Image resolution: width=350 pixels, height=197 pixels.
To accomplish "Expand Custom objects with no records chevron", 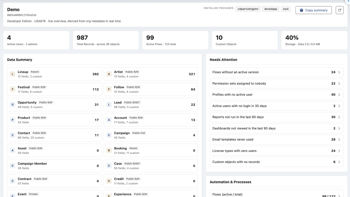I will pyautogui.click(x=339, y=162).
